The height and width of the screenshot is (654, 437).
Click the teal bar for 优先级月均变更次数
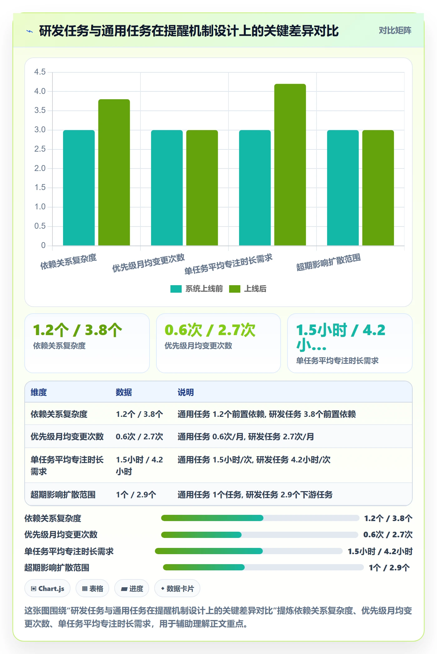click(167, 188)
